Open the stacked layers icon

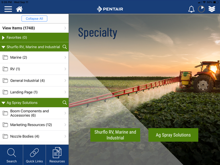click(x=212, y=9)
